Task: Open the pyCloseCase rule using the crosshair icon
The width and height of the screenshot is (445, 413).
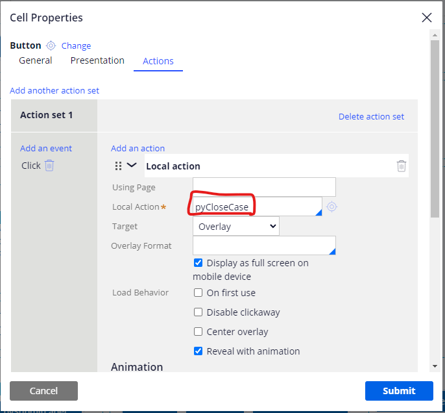Action: [331, 206]
